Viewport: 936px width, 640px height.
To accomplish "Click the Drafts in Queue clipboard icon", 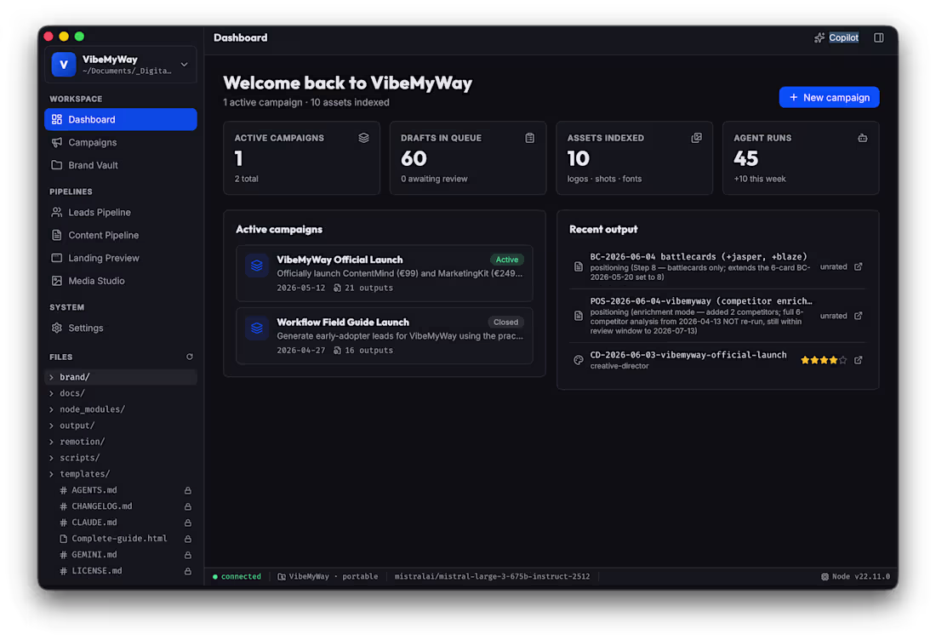I will (529, 138).
